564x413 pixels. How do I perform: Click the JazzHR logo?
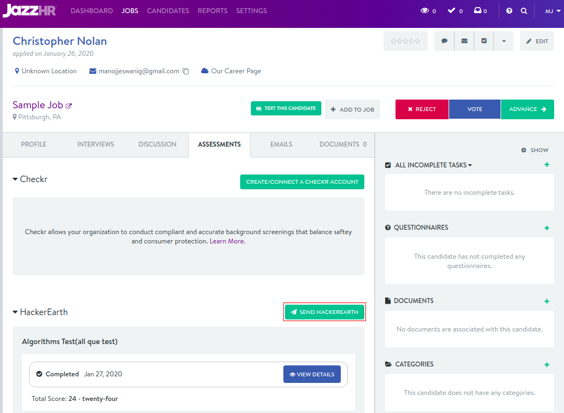point(30,10)
